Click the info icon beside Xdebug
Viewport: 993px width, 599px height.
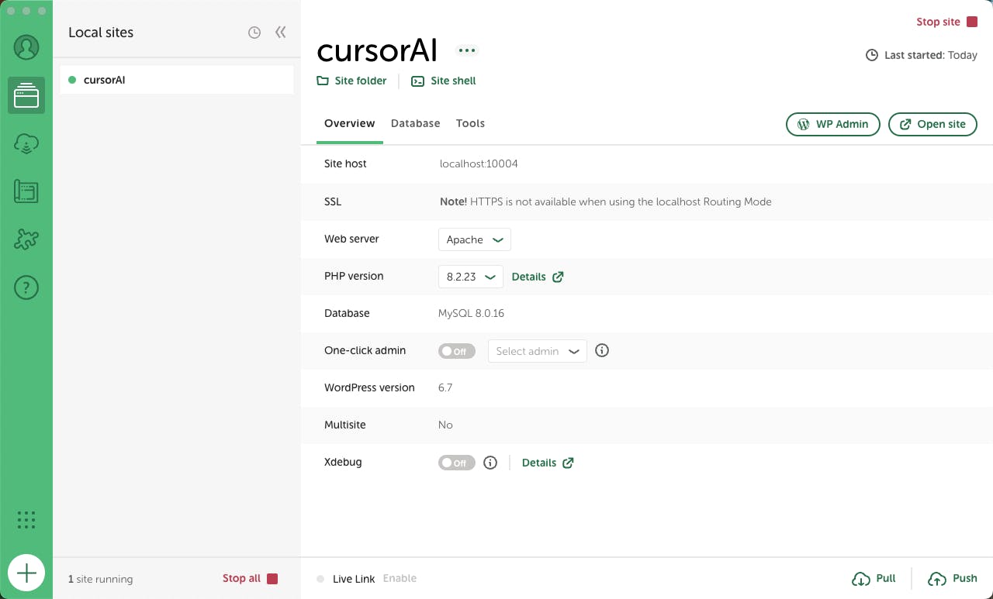pos(490,463)
